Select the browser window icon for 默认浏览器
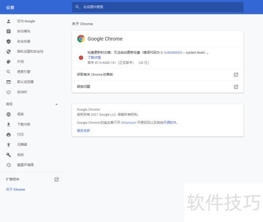 click(8, 82)
